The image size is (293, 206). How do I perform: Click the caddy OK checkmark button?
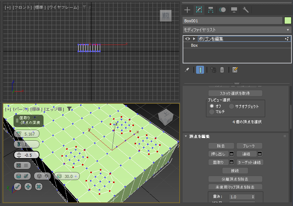pos(18,187)
